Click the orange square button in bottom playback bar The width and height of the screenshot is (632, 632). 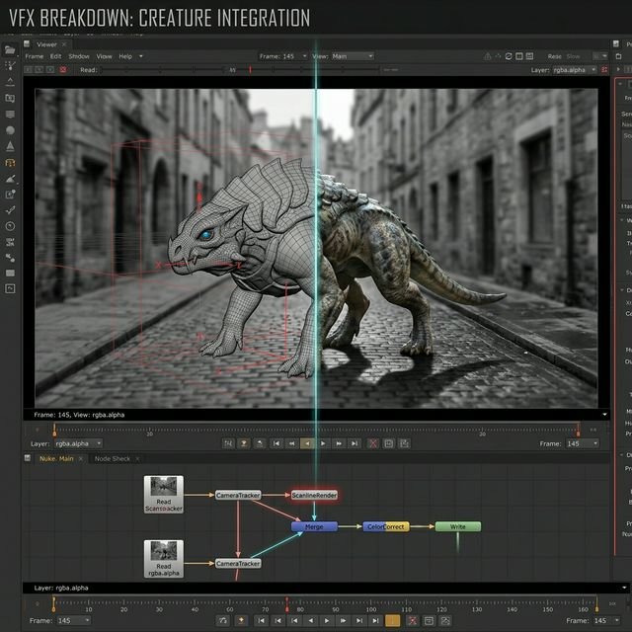(393, 620)
